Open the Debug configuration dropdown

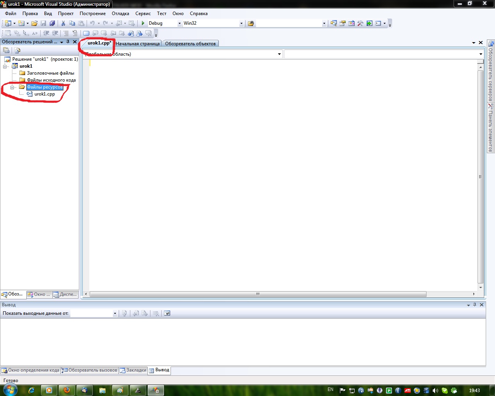point(179,24)
